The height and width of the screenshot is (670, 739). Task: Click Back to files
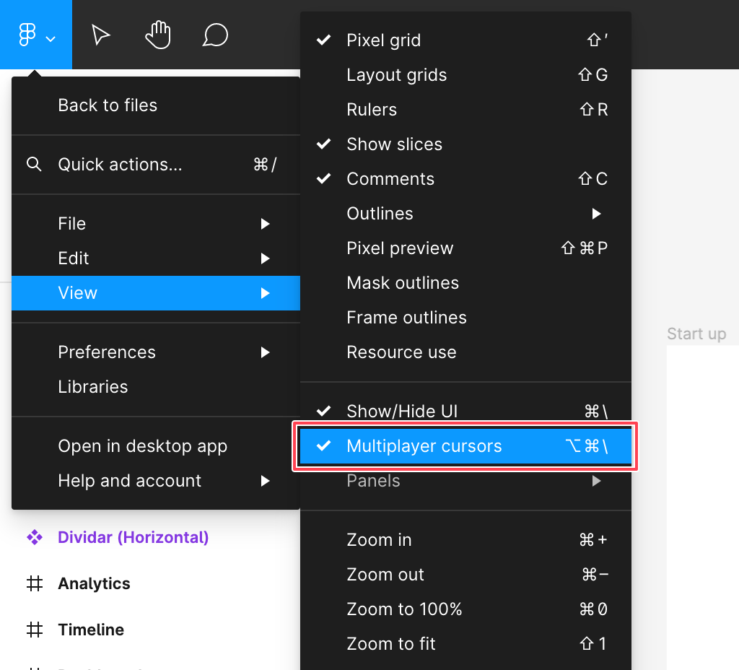point(108,105)
